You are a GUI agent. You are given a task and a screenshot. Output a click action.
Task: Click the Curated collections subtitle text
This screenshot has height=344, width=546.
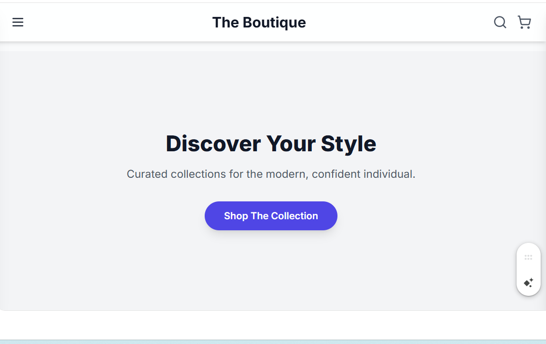point(271,174)
